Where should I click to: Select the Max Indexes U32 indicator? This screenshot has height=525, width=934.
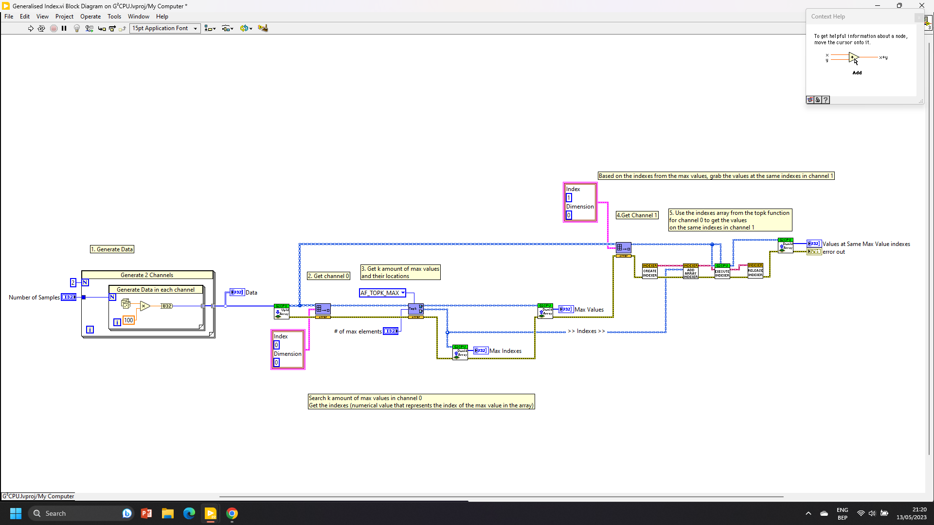coord(481,350)
